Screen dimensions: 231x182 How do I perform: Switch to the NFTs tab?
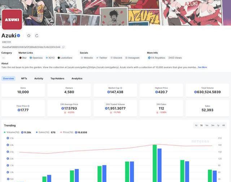(x=24, y=79)
